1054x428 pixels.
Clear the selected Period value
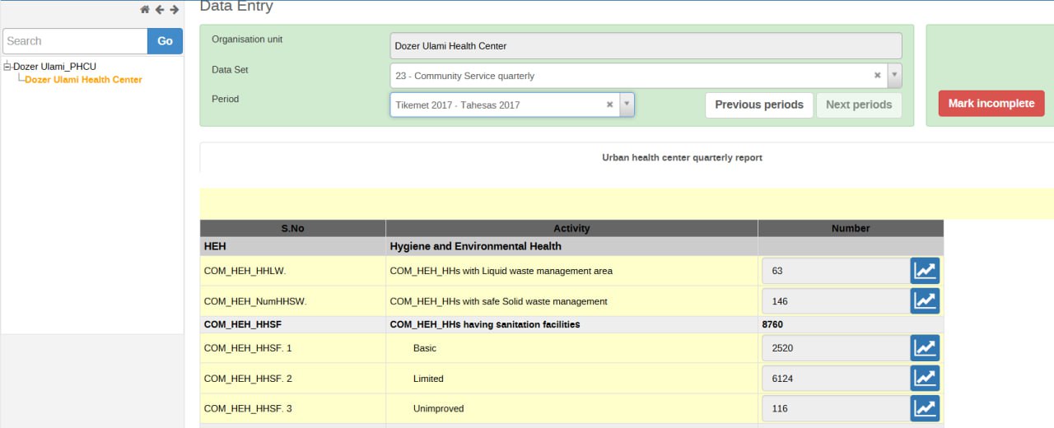(610, 105)
